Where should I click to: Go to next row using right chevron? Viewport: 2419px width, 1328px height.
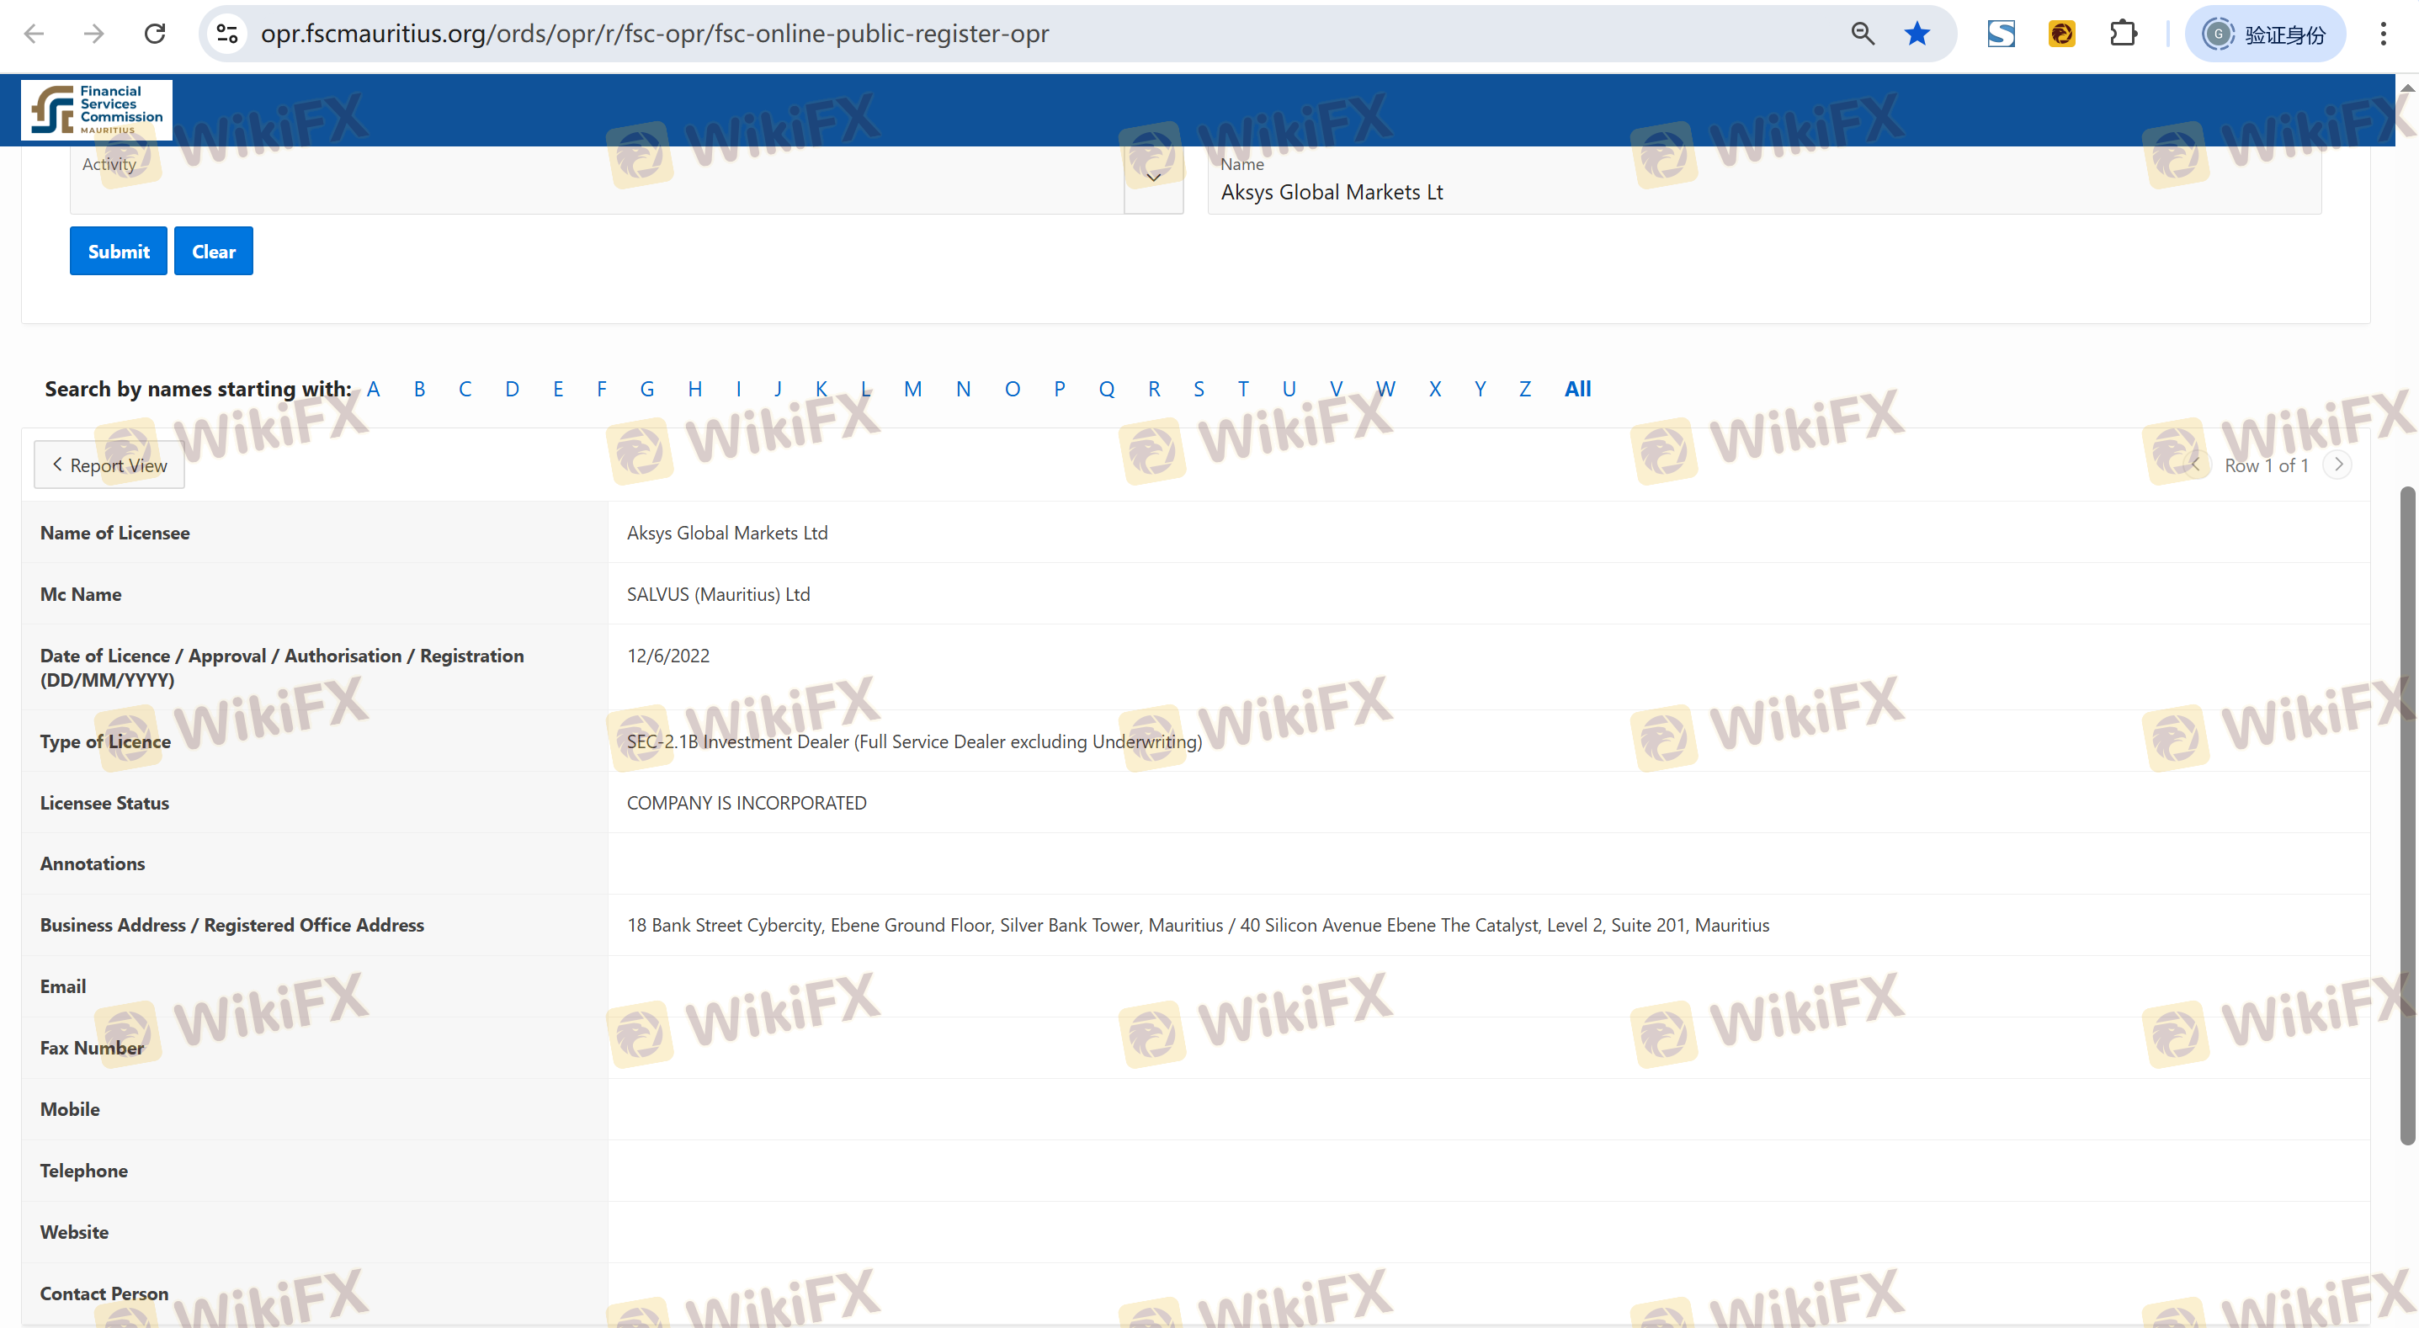pos(2338,464)
